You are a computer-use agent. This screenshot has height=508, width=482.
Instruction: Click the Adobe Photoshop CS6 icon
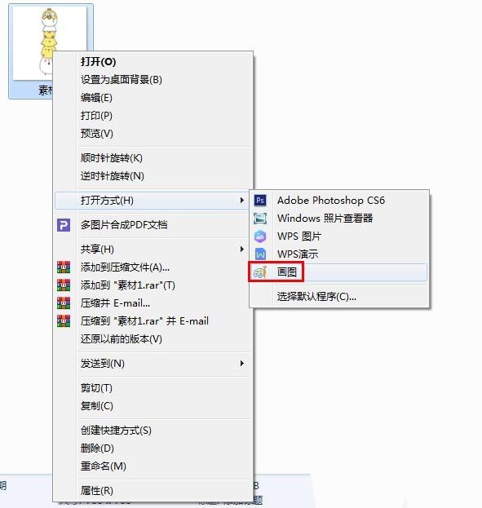[x=260, y=201]
